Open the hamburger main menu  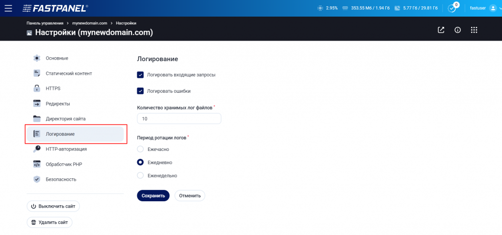point(8,8)
